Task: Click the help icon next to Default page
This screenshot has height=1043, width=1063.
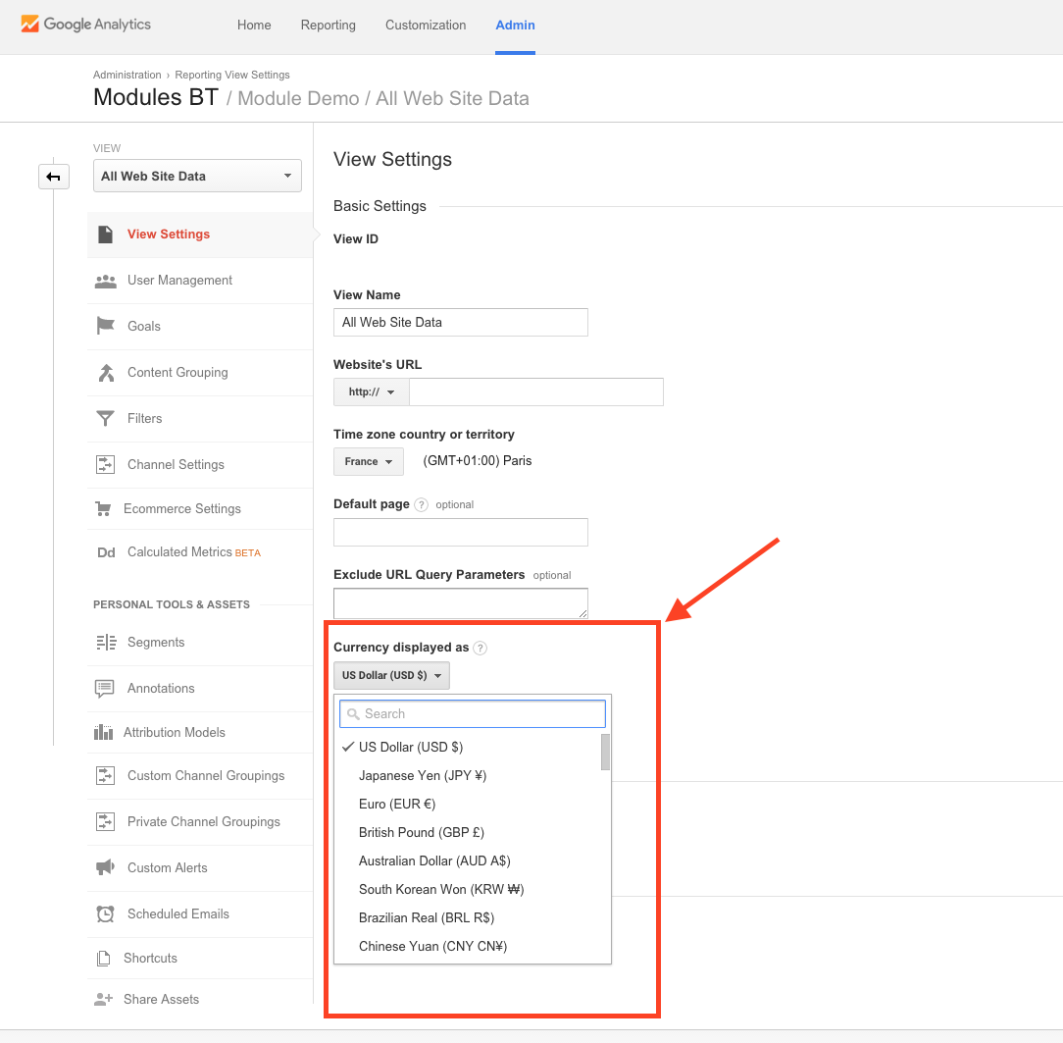Action: [421, 504]
